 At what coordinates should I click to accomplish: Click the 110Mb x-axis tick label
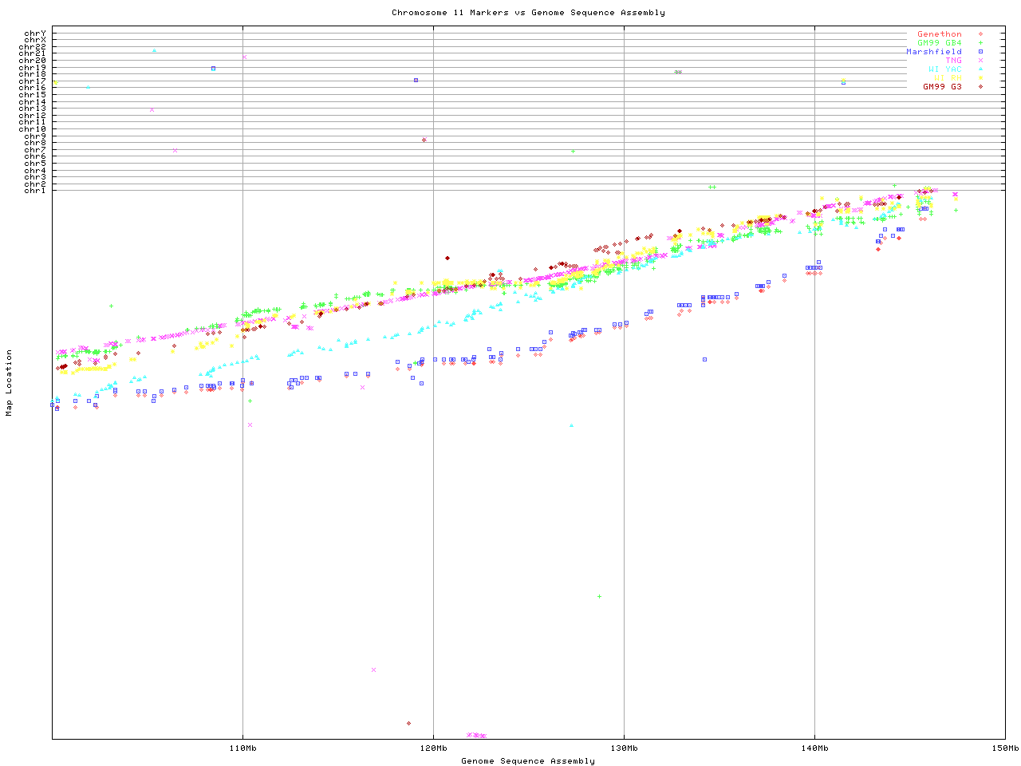click(242, 748)
